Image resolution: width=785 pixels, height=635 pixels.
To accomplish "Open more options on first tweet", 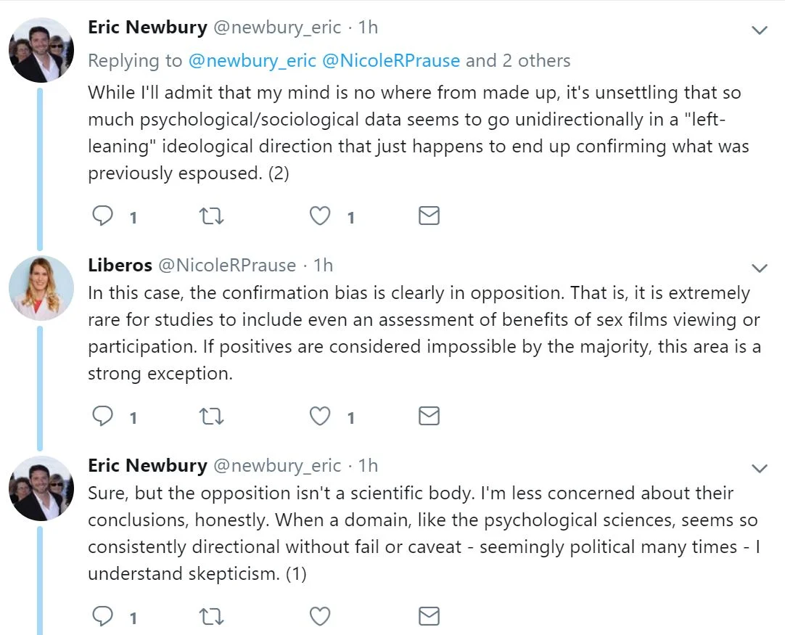I will coord(759,31).
